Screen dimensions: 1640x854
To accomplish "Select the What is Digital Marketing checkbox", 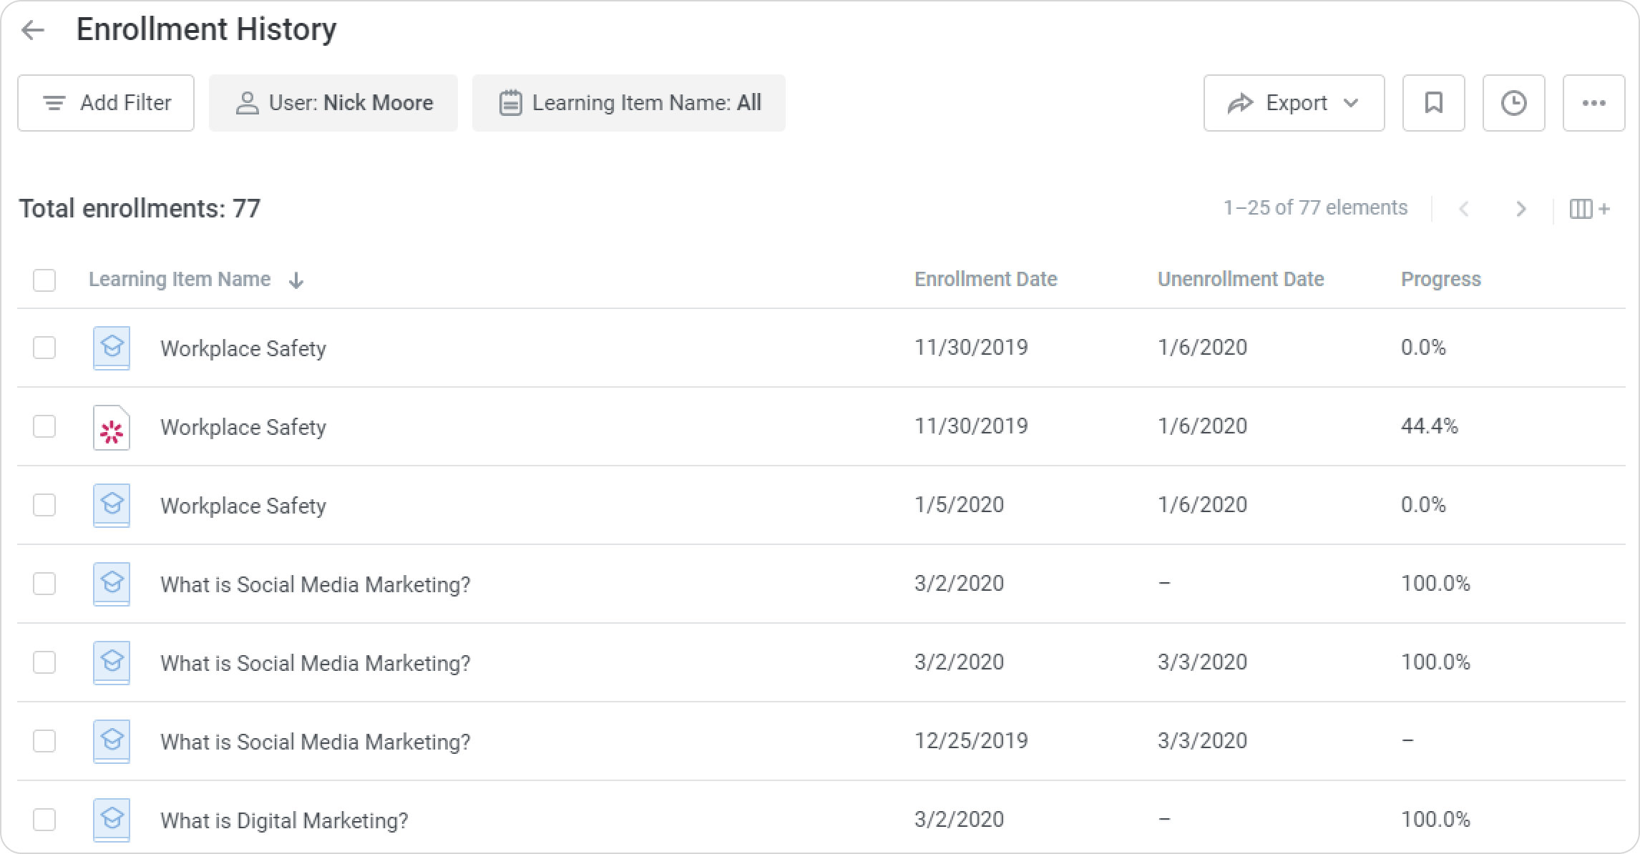I will point(44,820).
